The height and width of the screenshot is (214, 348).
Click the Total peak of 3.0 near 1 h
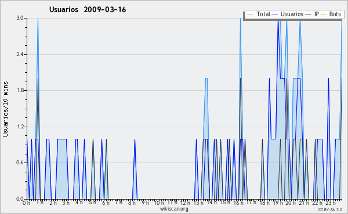coord(38,19)
